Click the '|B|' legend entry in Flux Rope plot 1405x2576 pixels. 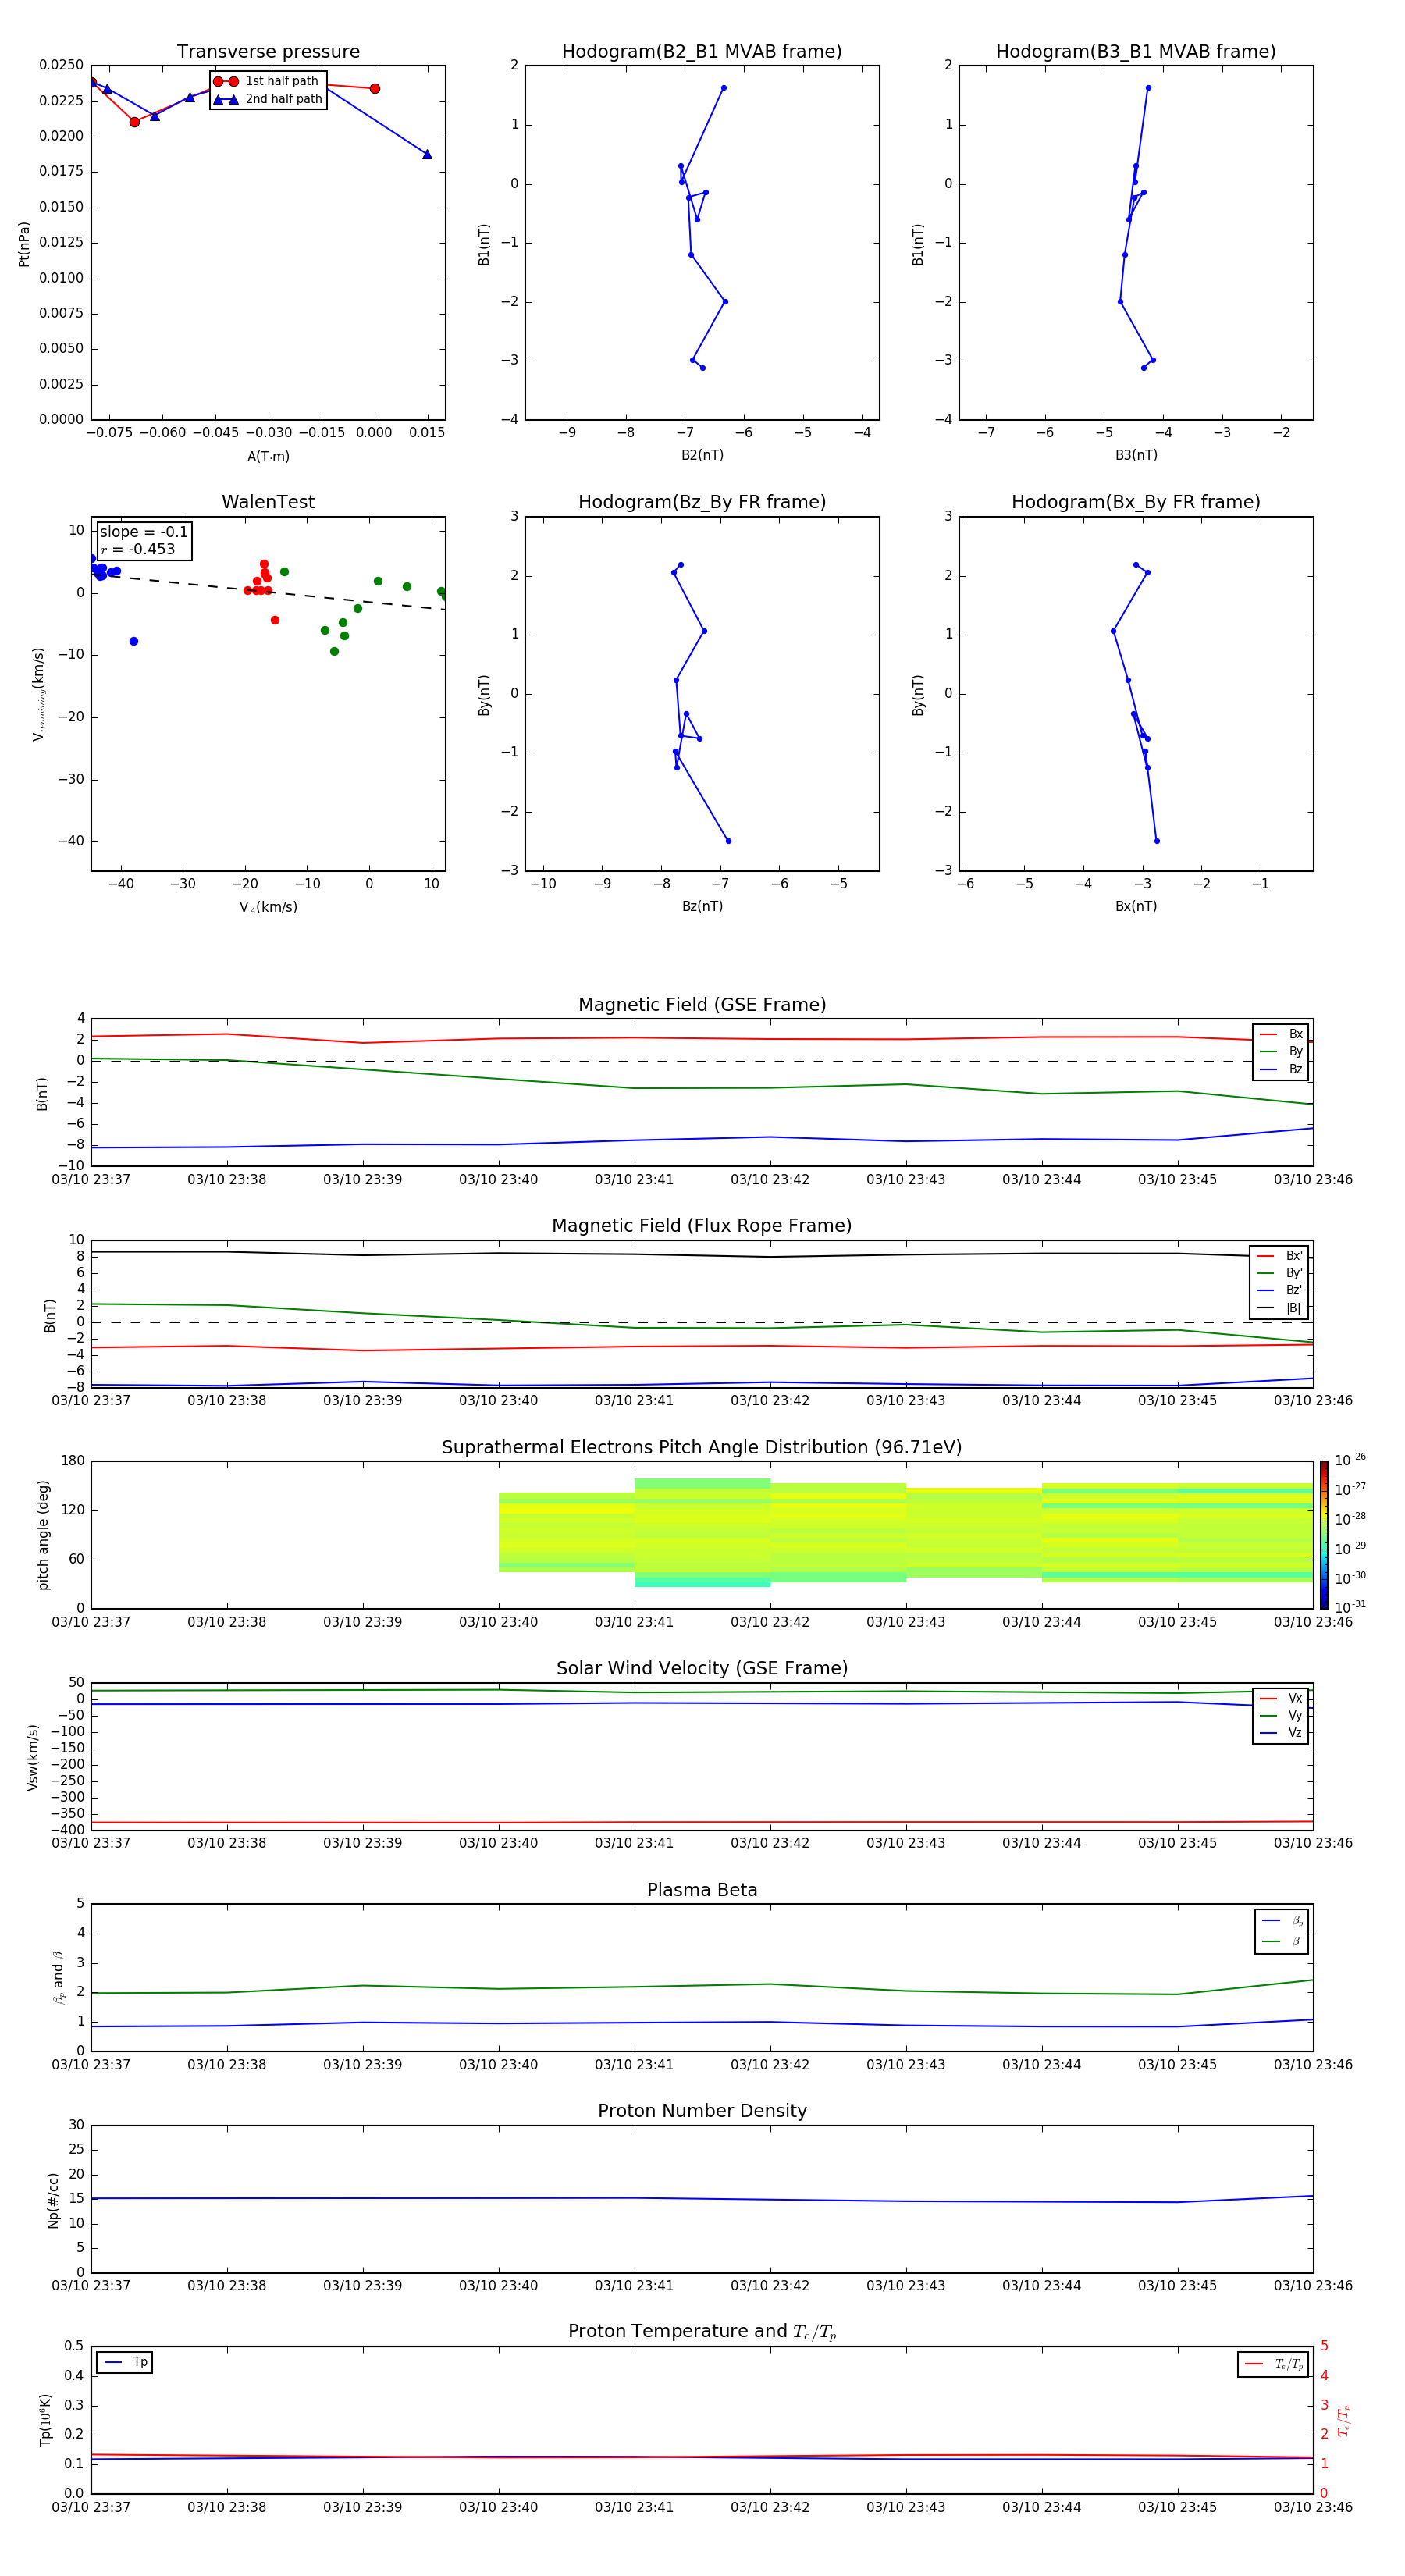[x=1279, y=1308]
